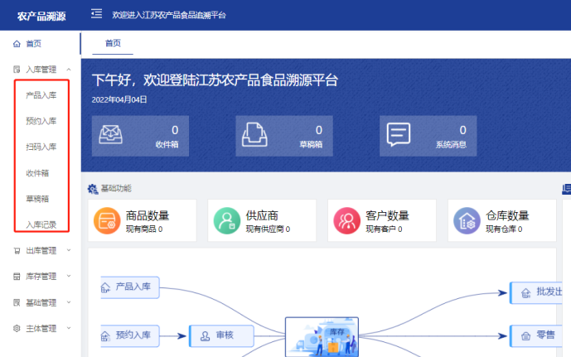Collapse the 入库管理 menu
The width and height of the screenshot is (571, 357).
[41, 70]
